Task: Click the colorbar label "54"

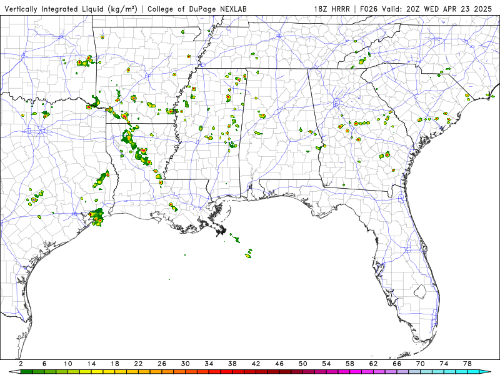Action: pyautogui.click(x=326, y=364)
